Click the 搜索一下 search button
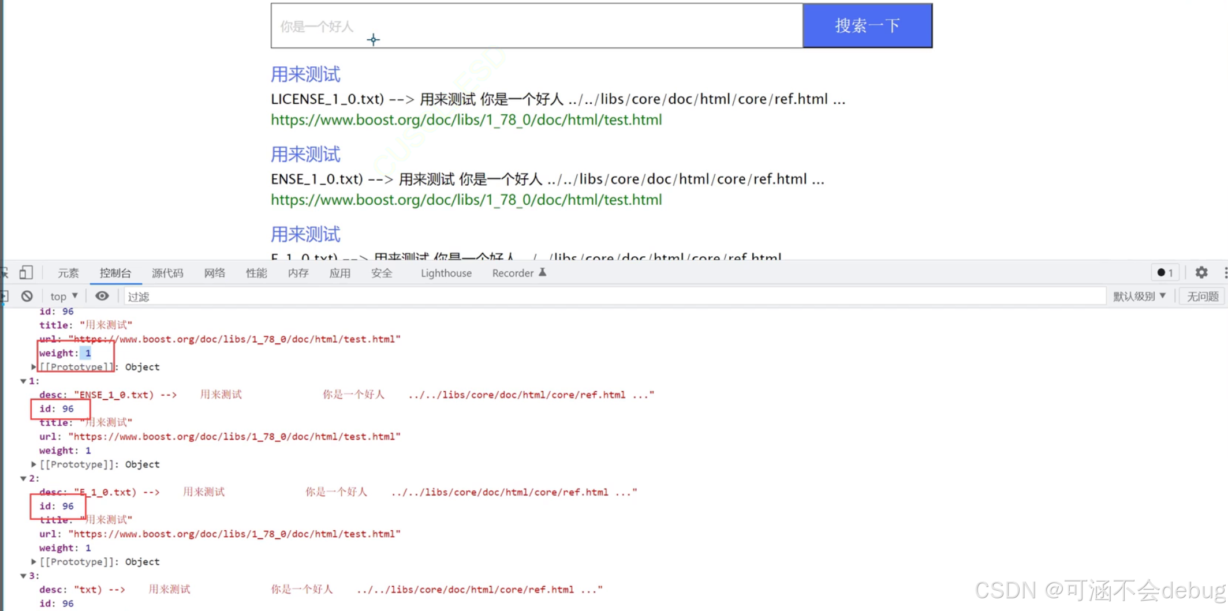Image resolution: width=1228 pixels, height=611 pixels. click(x=867, y=25)
